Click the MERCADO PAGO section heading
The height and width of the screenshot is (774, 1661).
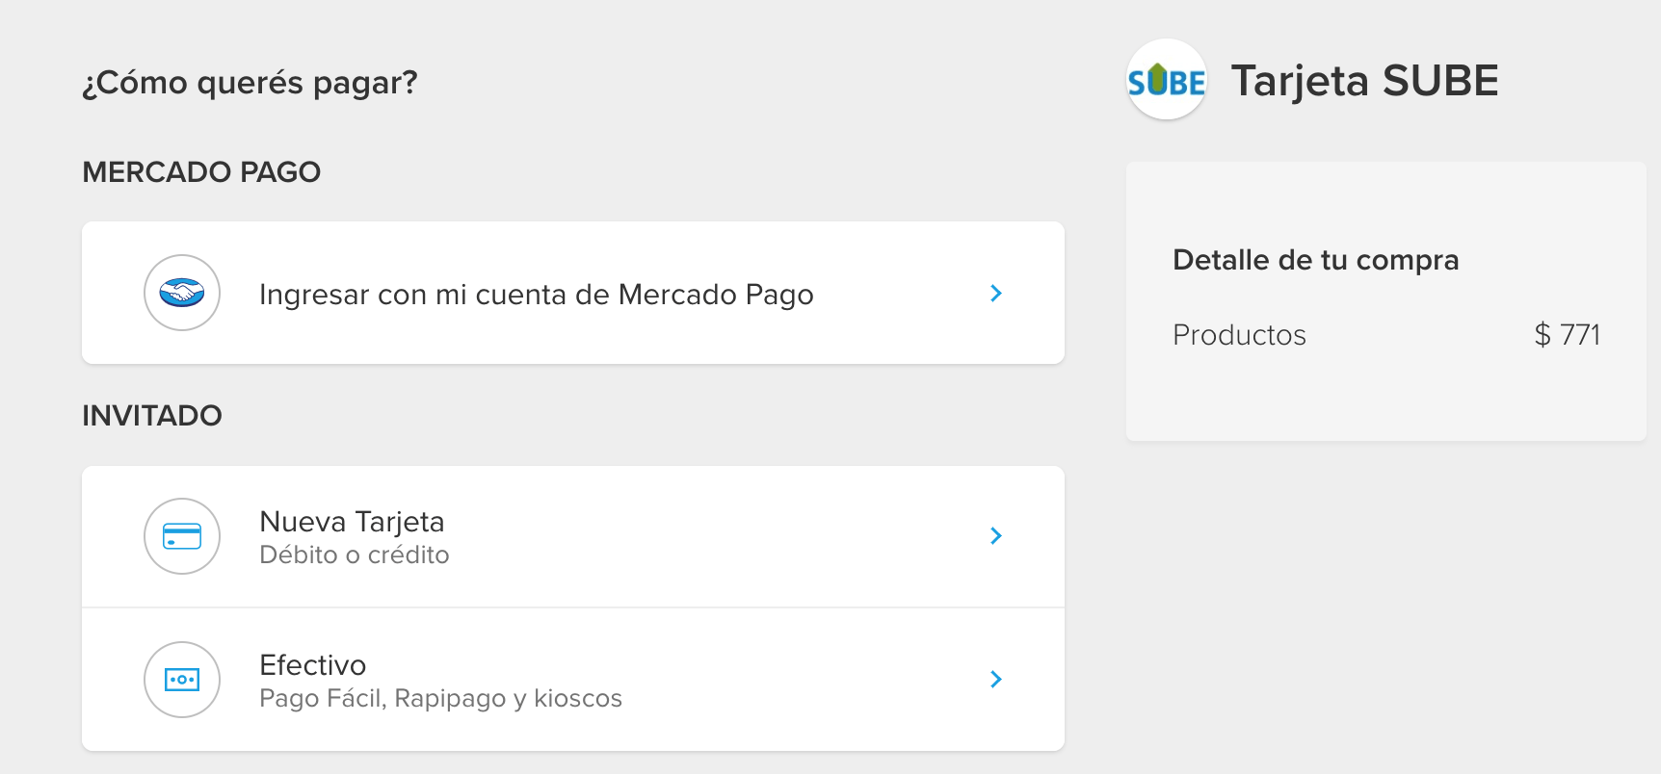(x=201, y=172)
